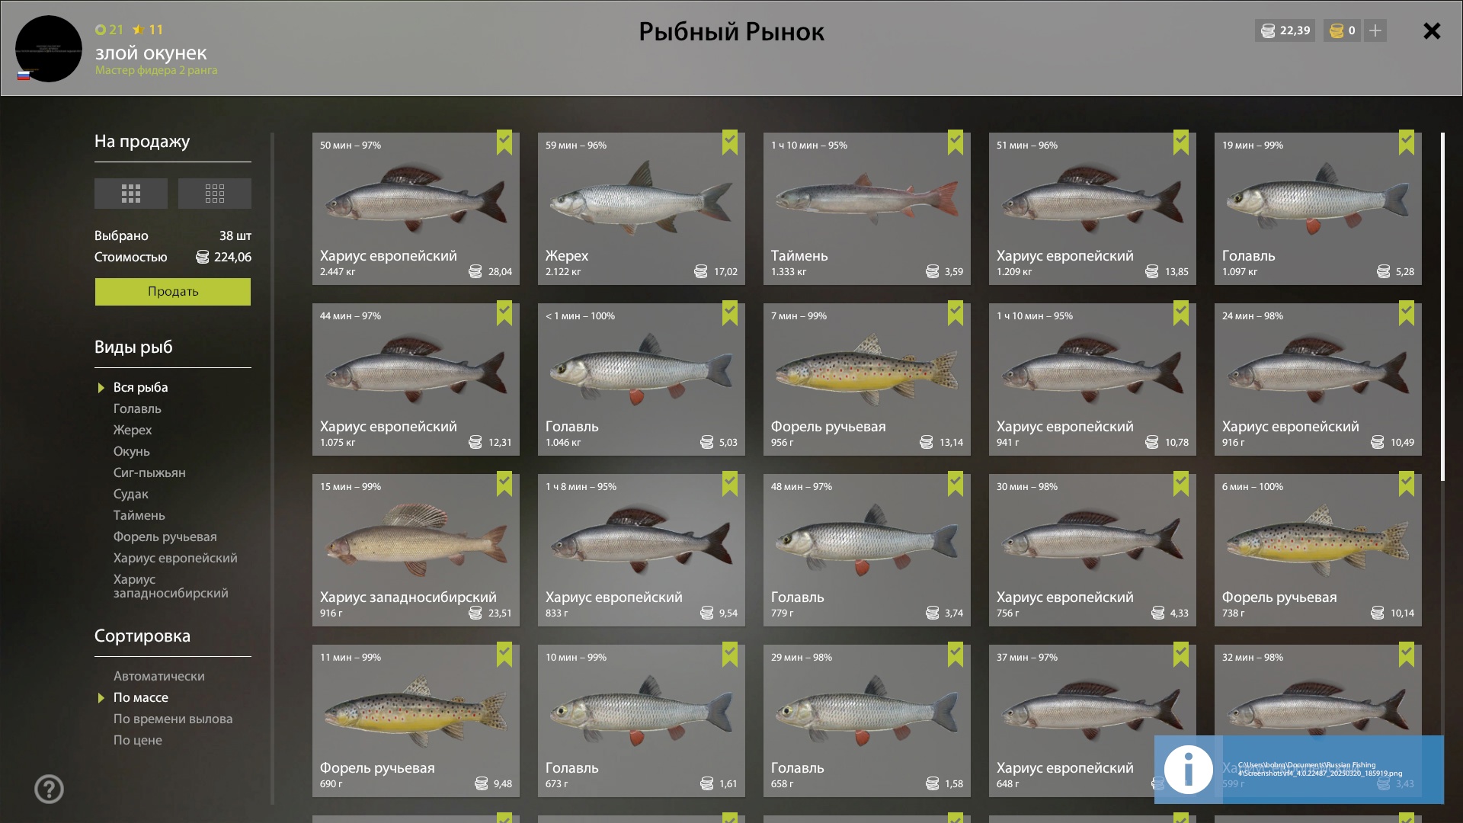
Task: Click the gold coins balance icon
Action: [1337, 30]
